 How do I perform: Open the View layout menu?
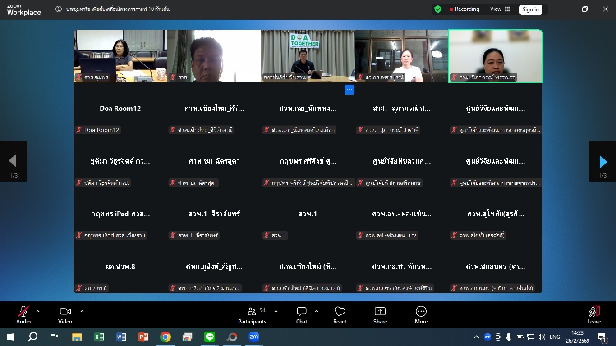pos(500,9)
